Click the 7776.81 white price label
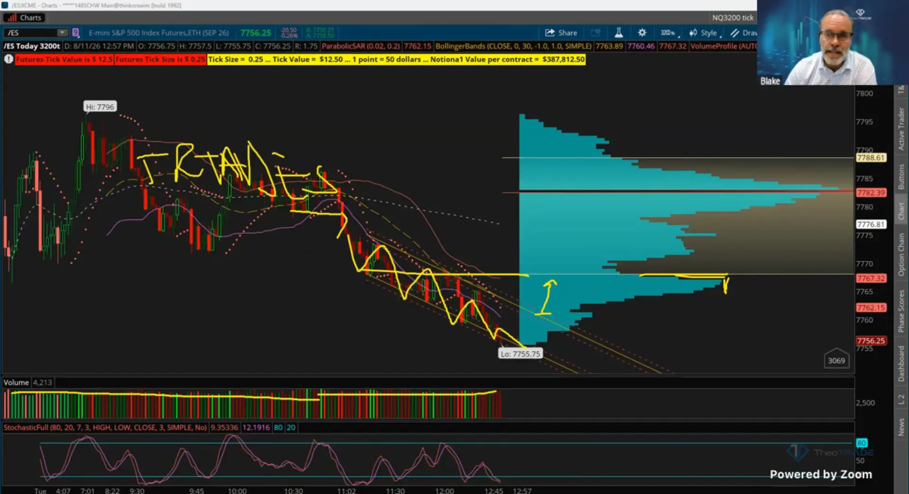This screenshot has height=494, width=909. [x=871, y=224]
